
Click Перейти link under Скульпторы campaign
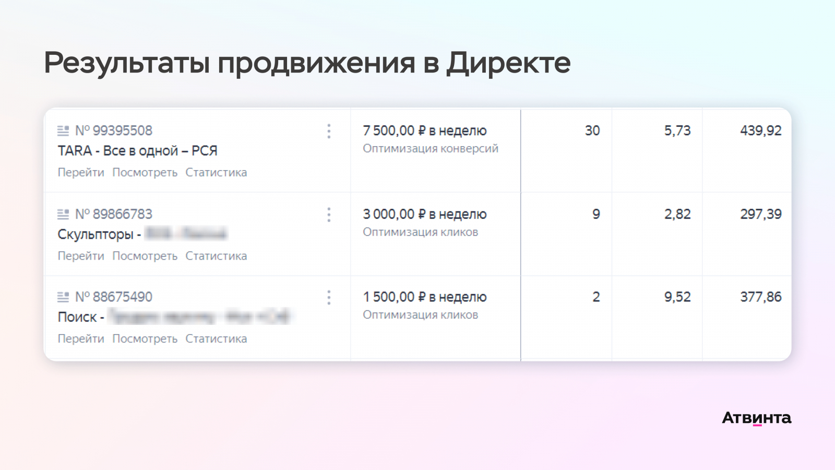[81, 256]
